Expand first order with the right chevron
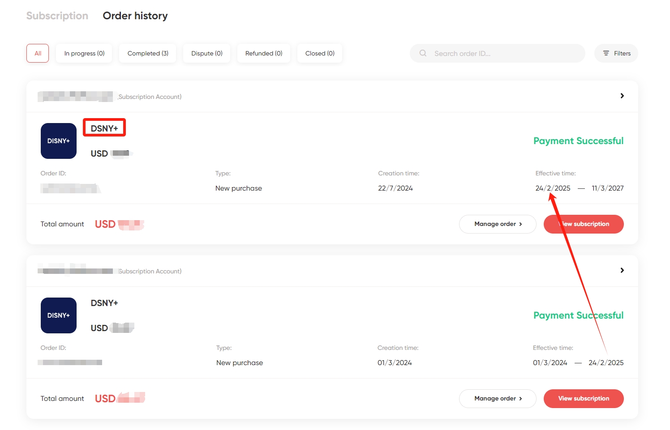 click(622, 96)
